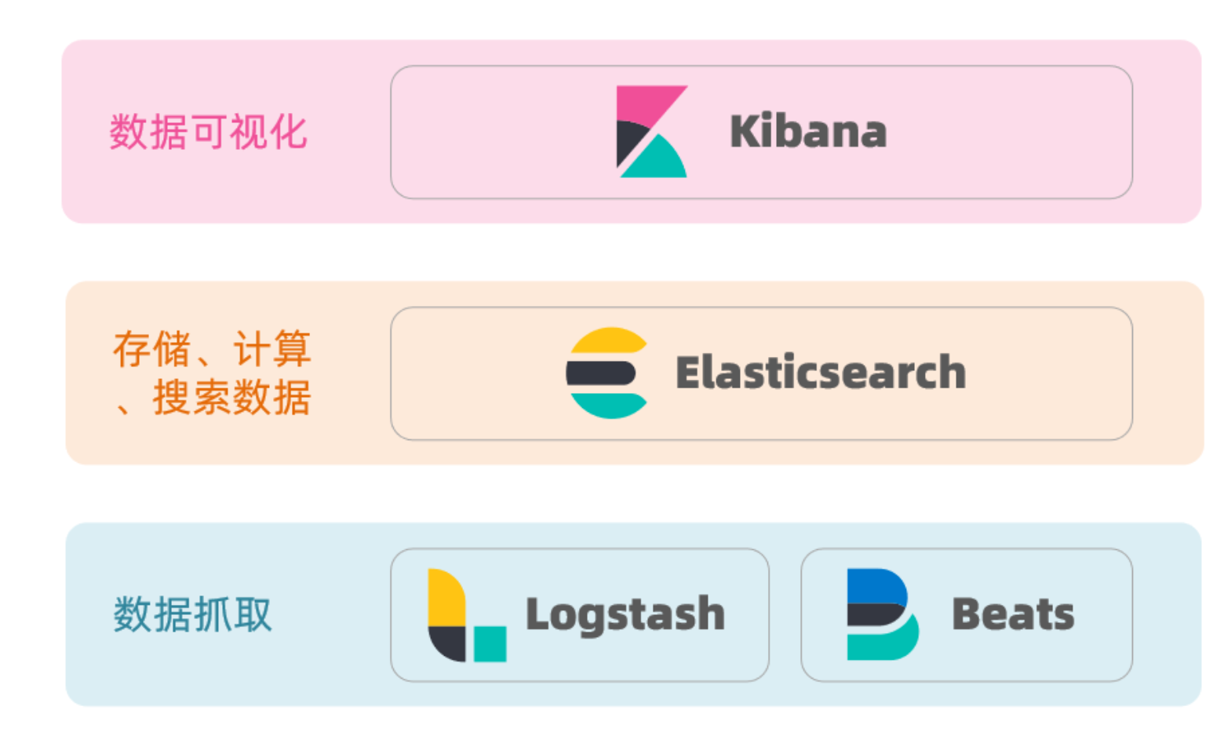Viewport: 1224px width, 750px height.
Task: Click the Elasticsearch text label
Action: click(821, 372)
